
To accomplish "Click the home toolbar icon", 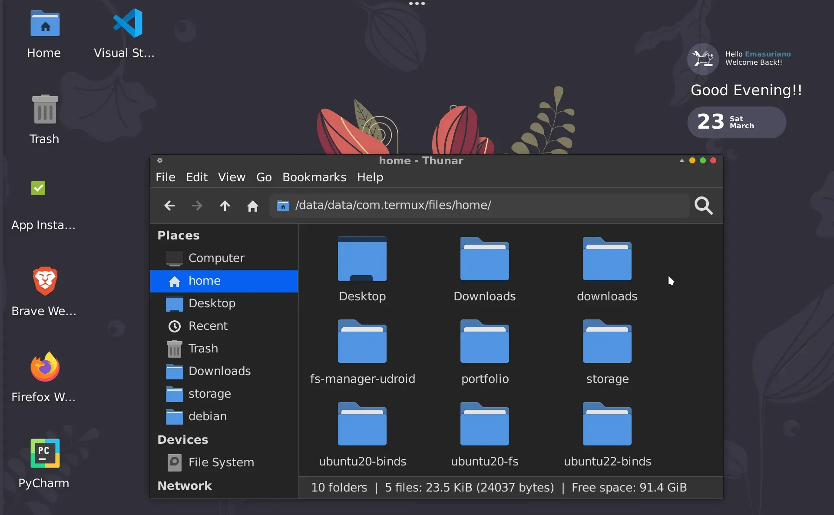I will [252, 206].
